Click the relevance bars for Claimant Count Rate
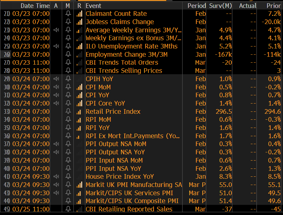The height and width of the screenshot is (215, 283). (79, 14)
